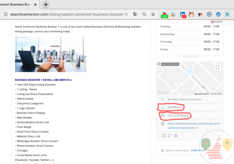
Task: Click the map icon left of Get Directions
Action: tap(159, 64)
